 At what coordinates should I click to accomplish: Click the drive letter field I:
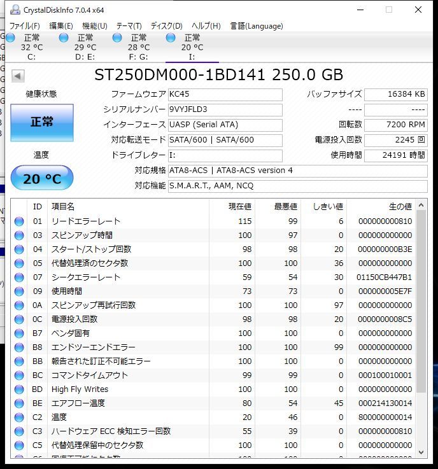225,155
